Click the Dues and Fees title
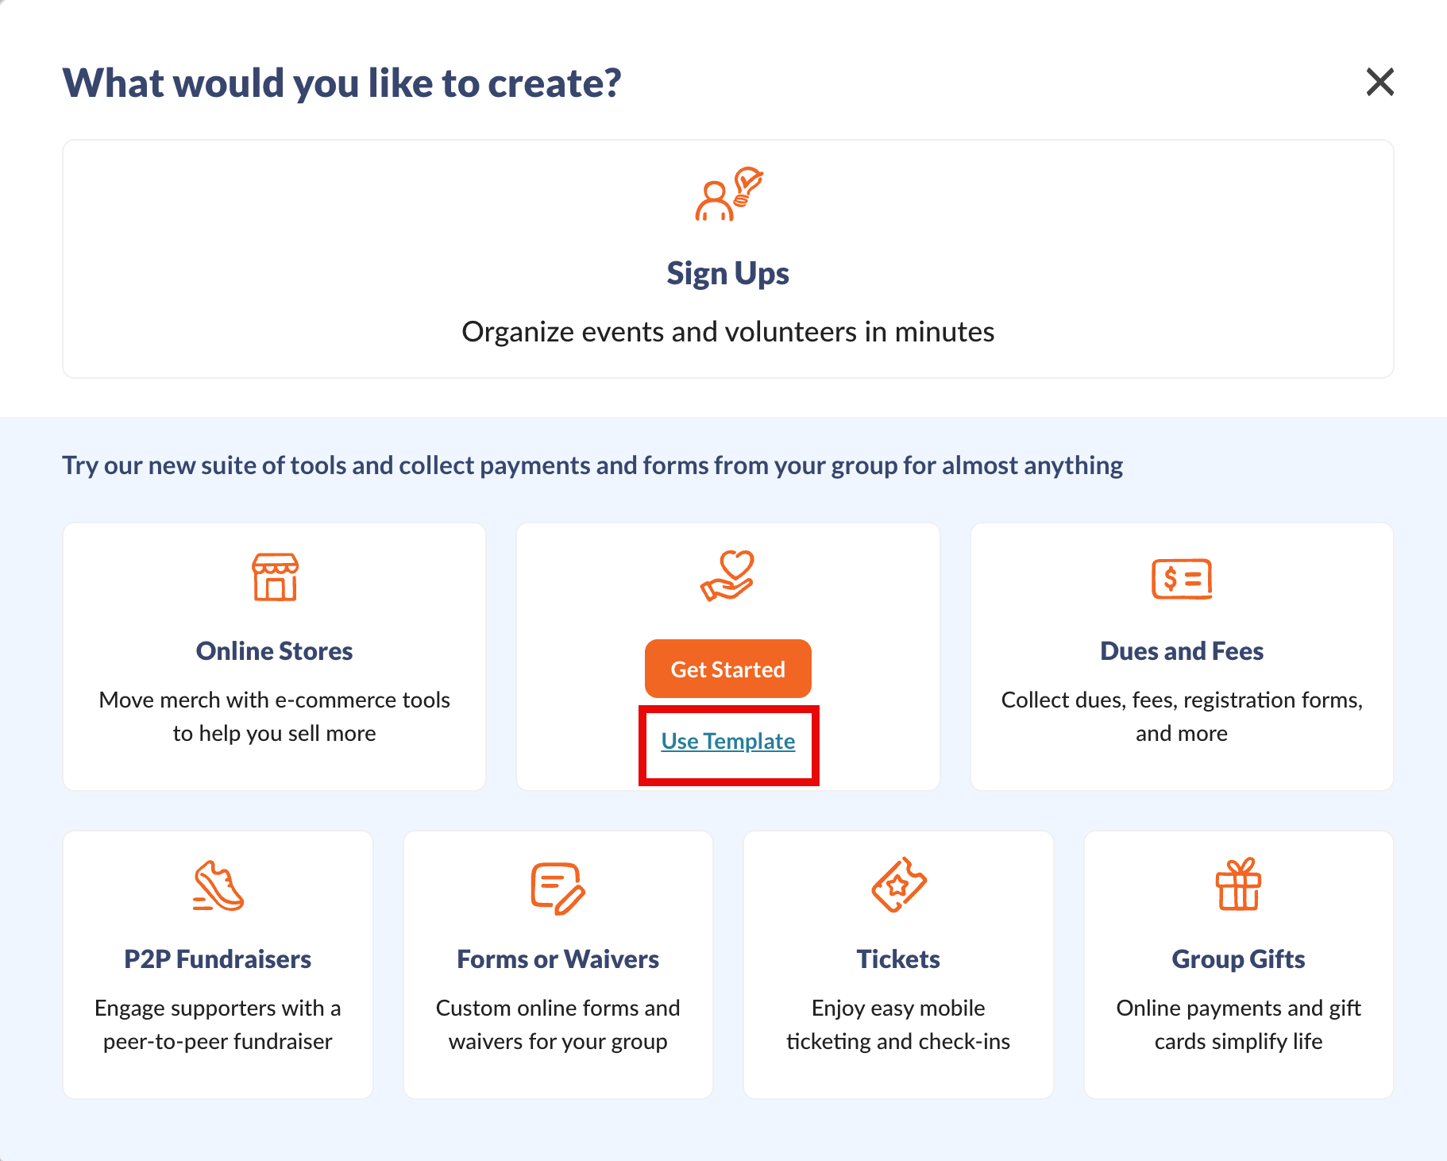Image resolution: width=1447 pixels, height=1161 pixels. tap(1182, 651)
